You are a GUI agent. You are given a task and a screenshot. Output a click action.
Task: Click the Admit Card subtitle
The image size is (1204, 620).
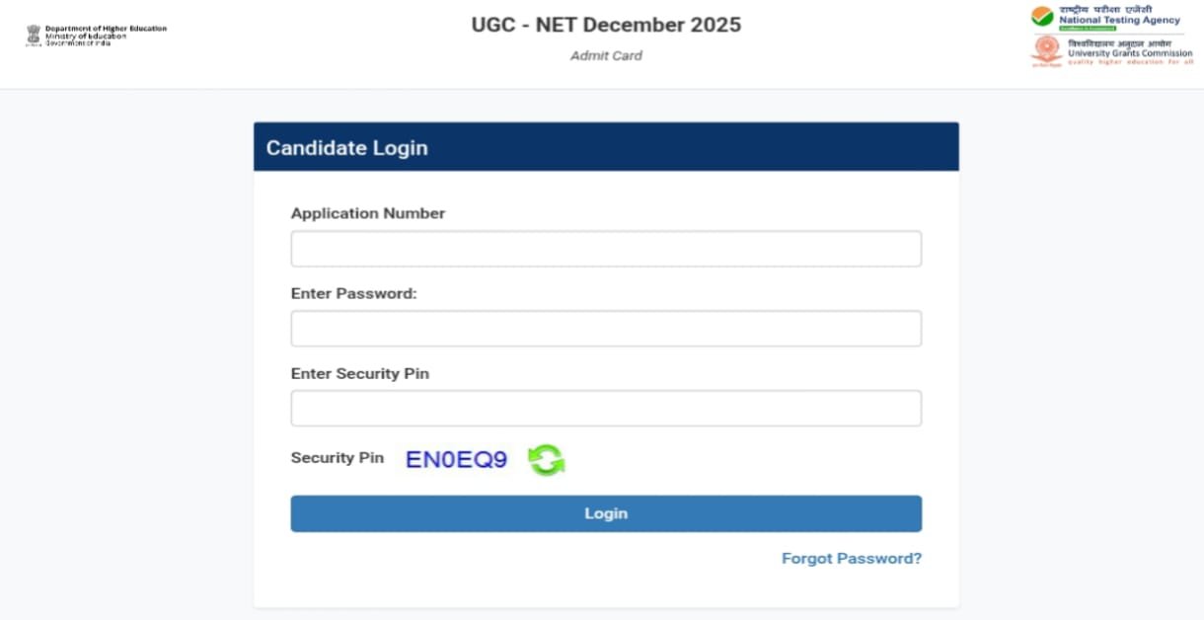click(x=606, y=56)
